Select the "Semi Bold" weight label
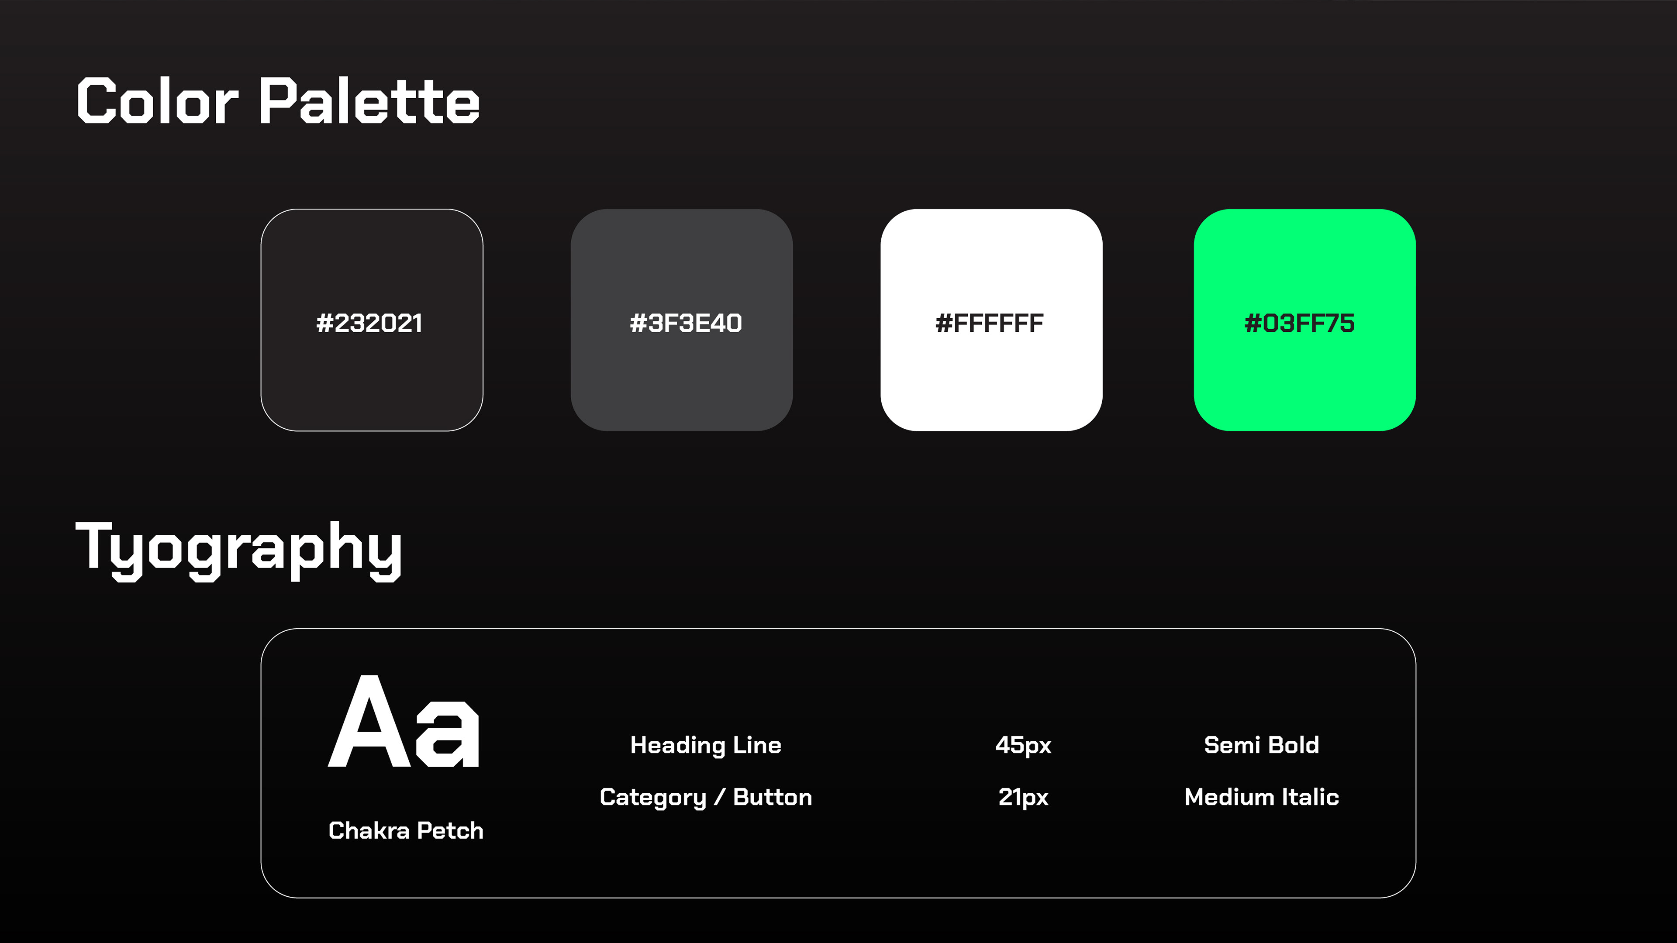This screenshot has height=943, width=1677. tap(1261, 745)
